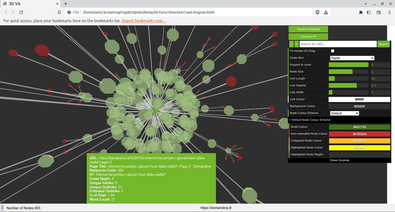The width and height of the screenshot is (395, 212).
Task: Go to next search result arrow
Action: [297, 44]
